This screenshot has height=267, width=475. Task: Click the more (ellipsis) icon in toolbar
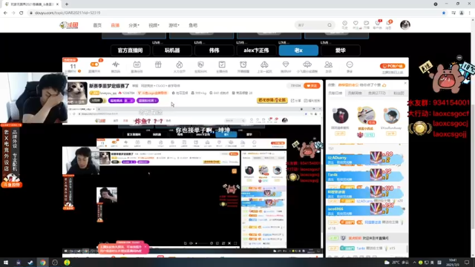[x=350, y=65]
